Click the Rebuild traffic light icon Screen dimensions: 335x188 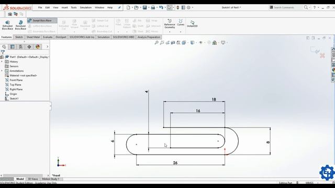178,7
